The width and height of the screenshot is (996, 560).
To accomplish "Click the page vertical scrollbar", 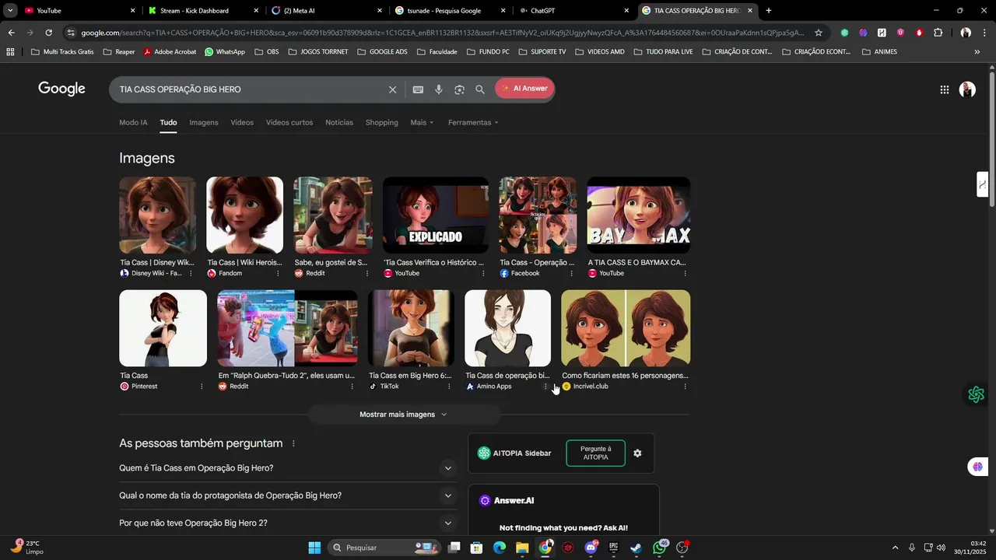I will 991,140.
